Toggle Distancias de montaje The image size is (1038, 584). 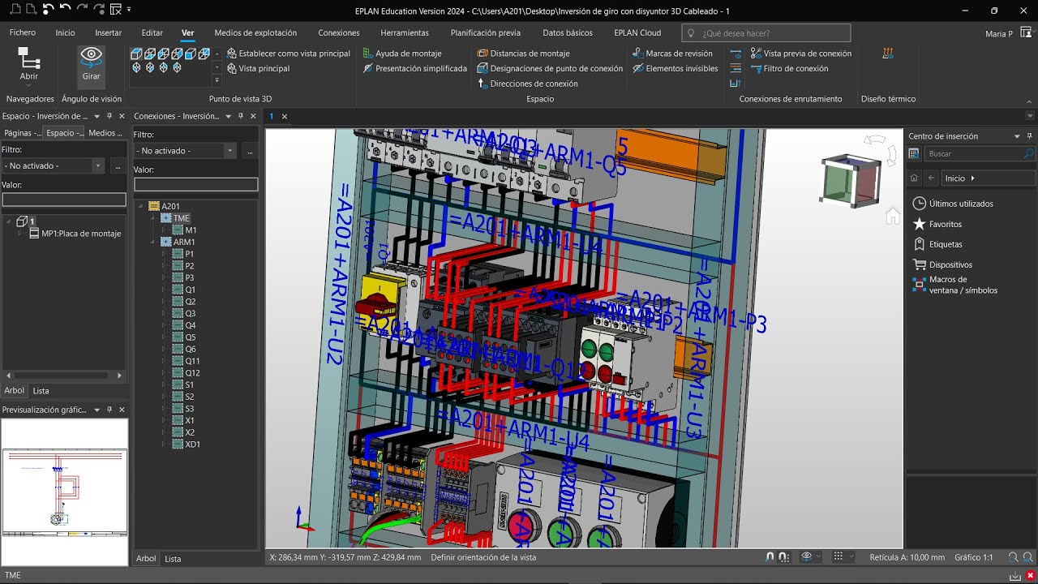(x=524, y=54)
